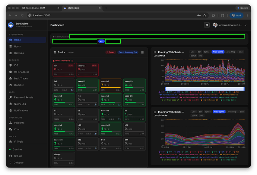
Task: Expand the Work profile menu in browser
Action: click(x=237, y=15)
